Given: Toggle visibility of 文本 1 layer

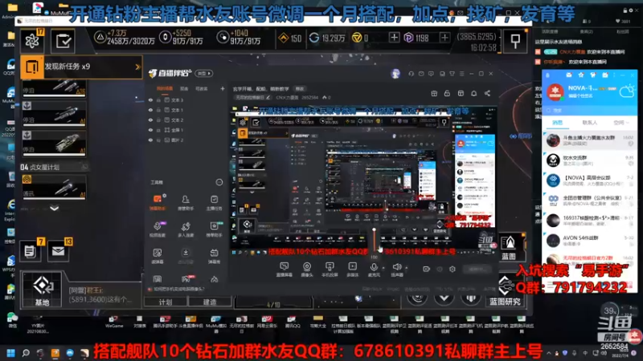Looking at the screenshot, I should pos(150,110).
